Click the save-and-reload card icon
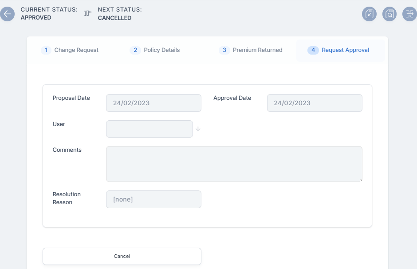The height and width of the screenshot is (269, 417). click(389, 14)
